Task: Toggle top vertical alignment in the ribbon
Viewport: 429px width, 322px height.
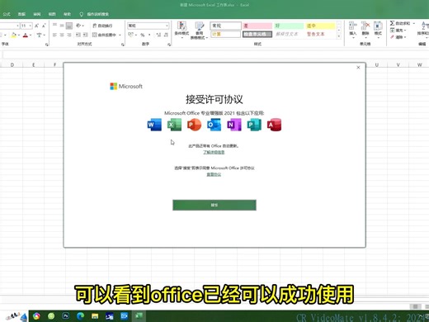Action: [54, 26]
